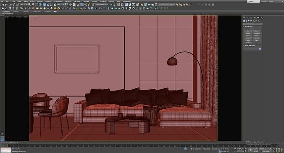Switch to the Object Paint ribbon tab
Viewport: 284px width, 153px height.
tap(37, 11)
